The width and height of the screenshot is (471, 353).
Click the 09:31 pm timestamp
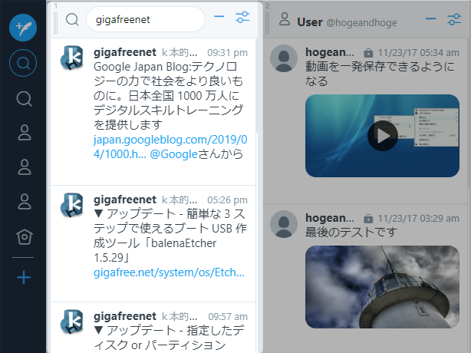(x=227, y=53)
